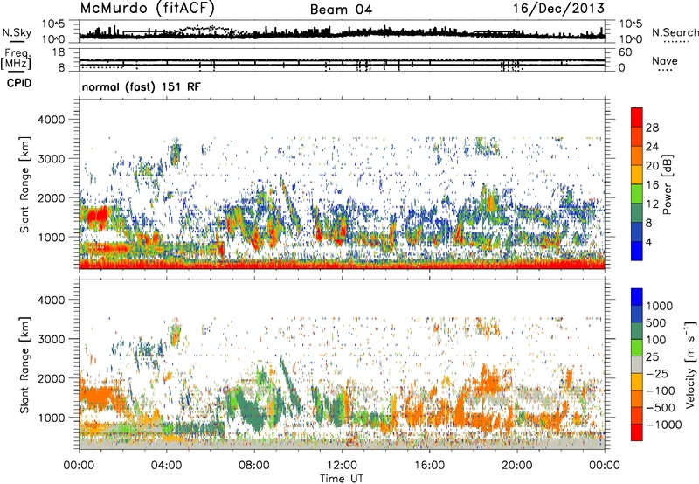
Task: Click the 'McMurdo (fitACF)' title text
Action: (x=148, y=9)
